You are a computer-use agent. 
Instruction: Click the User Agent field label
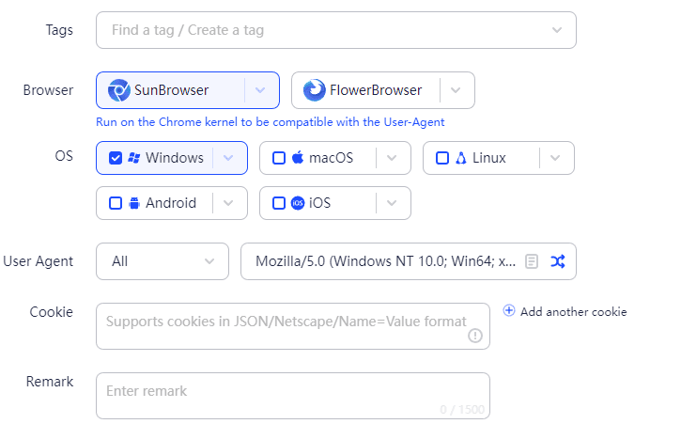(x=39, y=261)
